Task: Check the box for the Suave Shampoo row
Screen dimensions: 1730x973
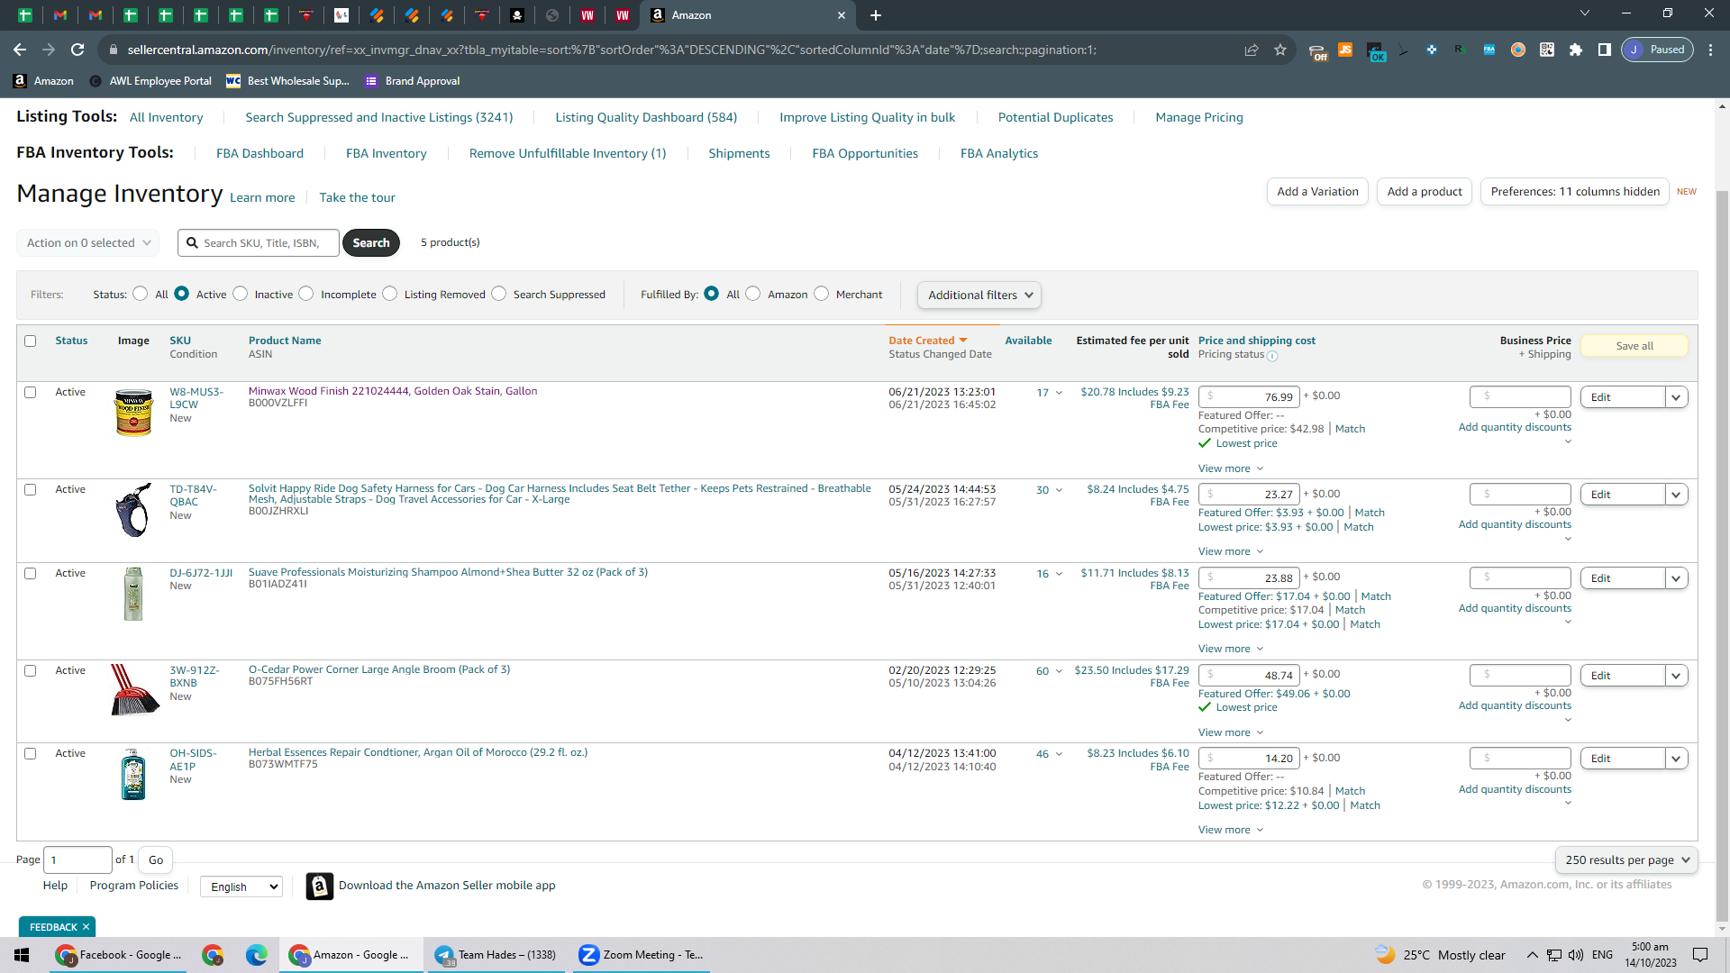Action: pyautogui.click(x=31, y=574)
